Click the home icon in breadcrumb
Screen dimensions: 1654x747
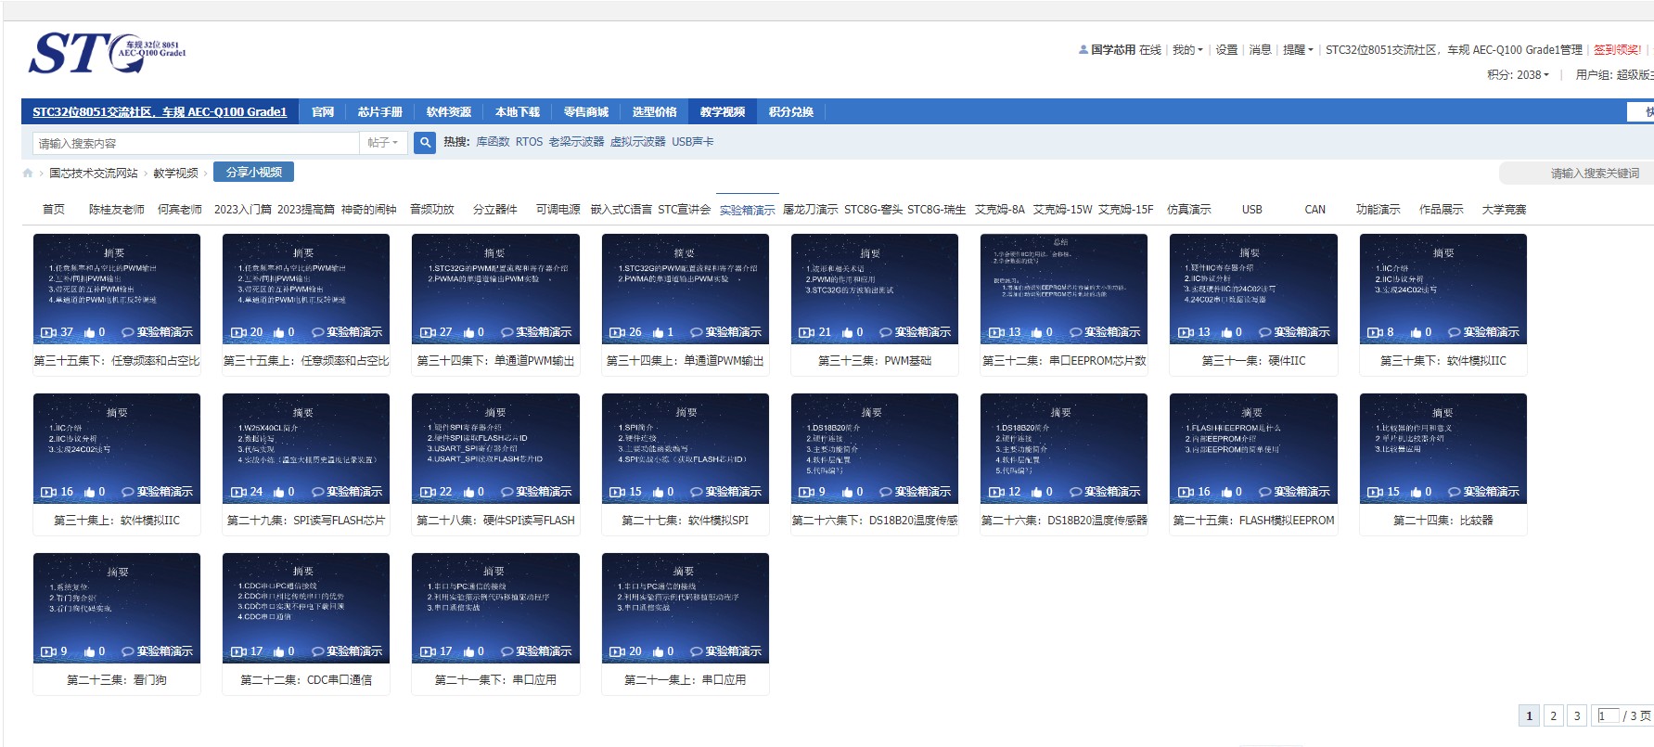coord(28,174)
